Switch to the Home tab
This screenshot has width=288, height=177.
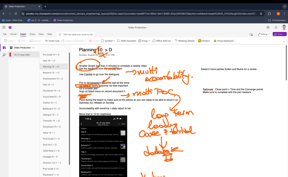(x=14, y=34)
